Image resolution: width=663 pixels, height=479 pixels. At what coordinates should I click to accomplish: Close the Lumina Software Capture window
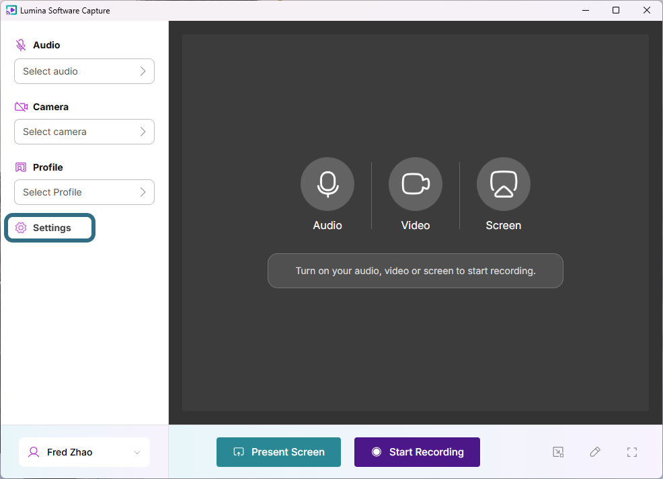click(646, 10)
